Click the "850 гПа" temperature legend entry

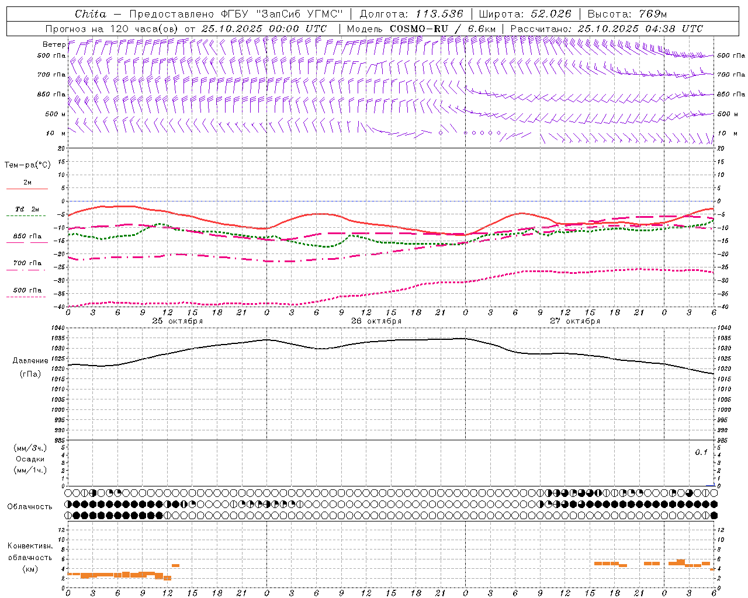27,237
